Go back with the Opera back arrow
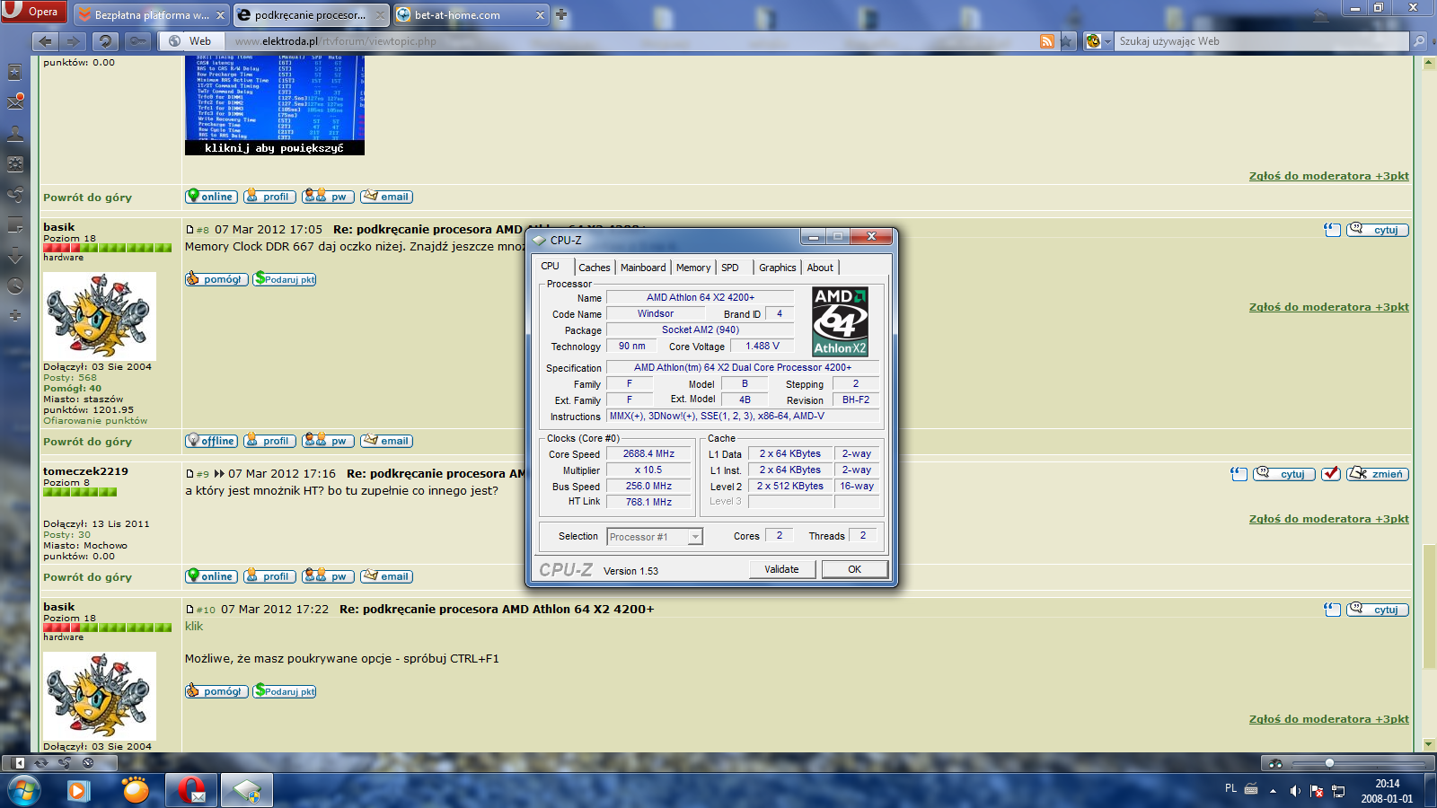 click(x=46, y=41)
